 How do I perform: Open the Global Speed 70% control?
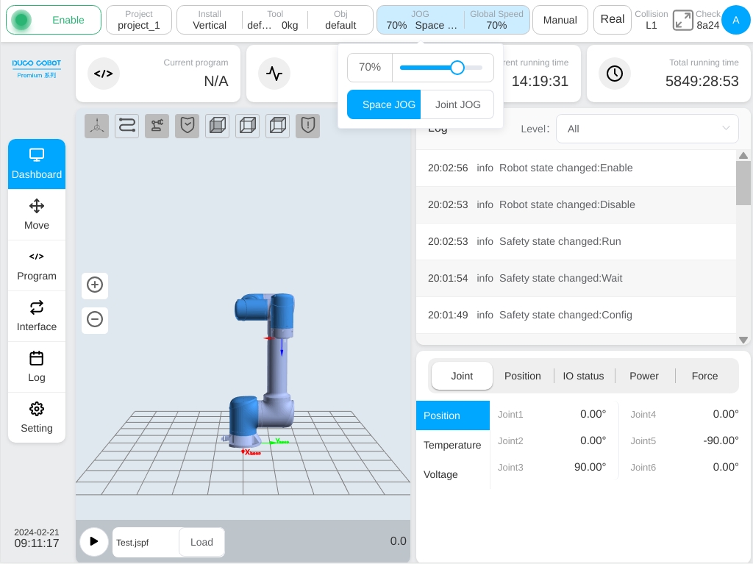click(496, 20)
